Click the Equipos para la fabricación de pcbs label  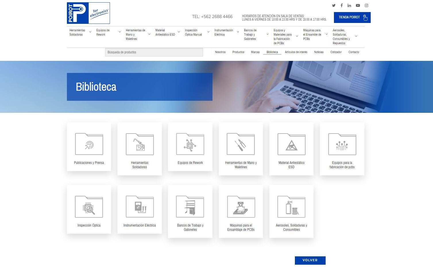tap(342, 165)
